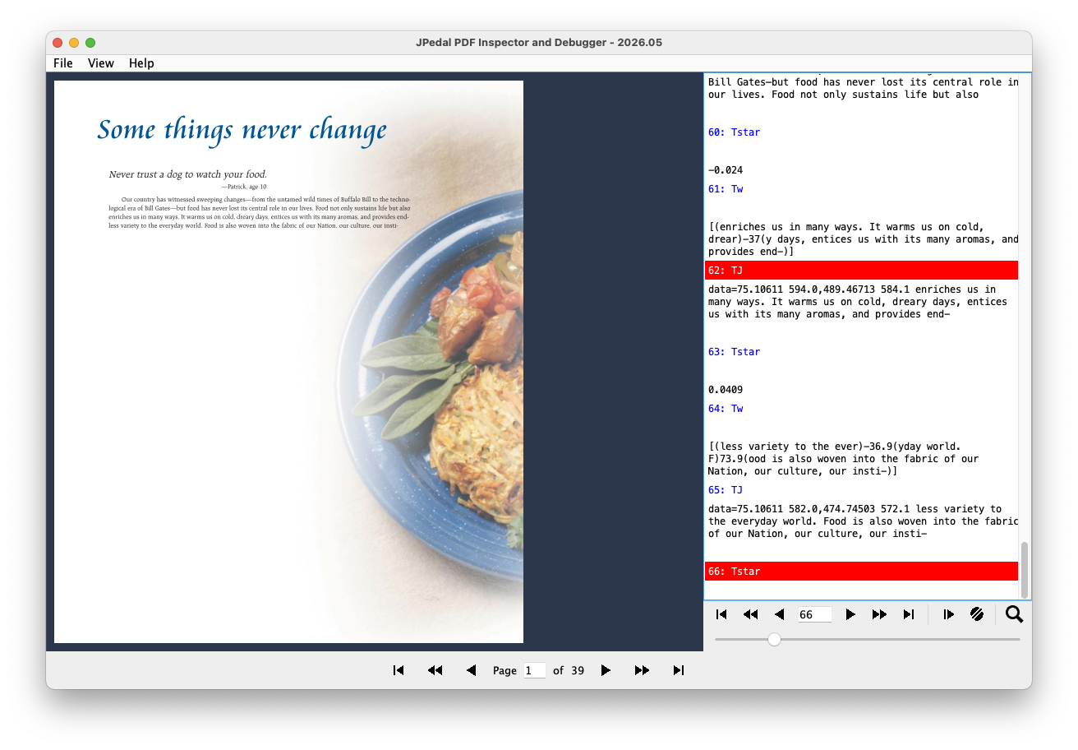Click fast-forward commands button in debugger toolbar
This screenshot has height=750, width=1078.
[879, 614]
